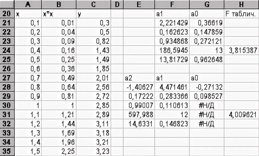Viewport: 259px width, 156px height.
Task: Select cell with value 0,272121
Action: pos(207,41)
